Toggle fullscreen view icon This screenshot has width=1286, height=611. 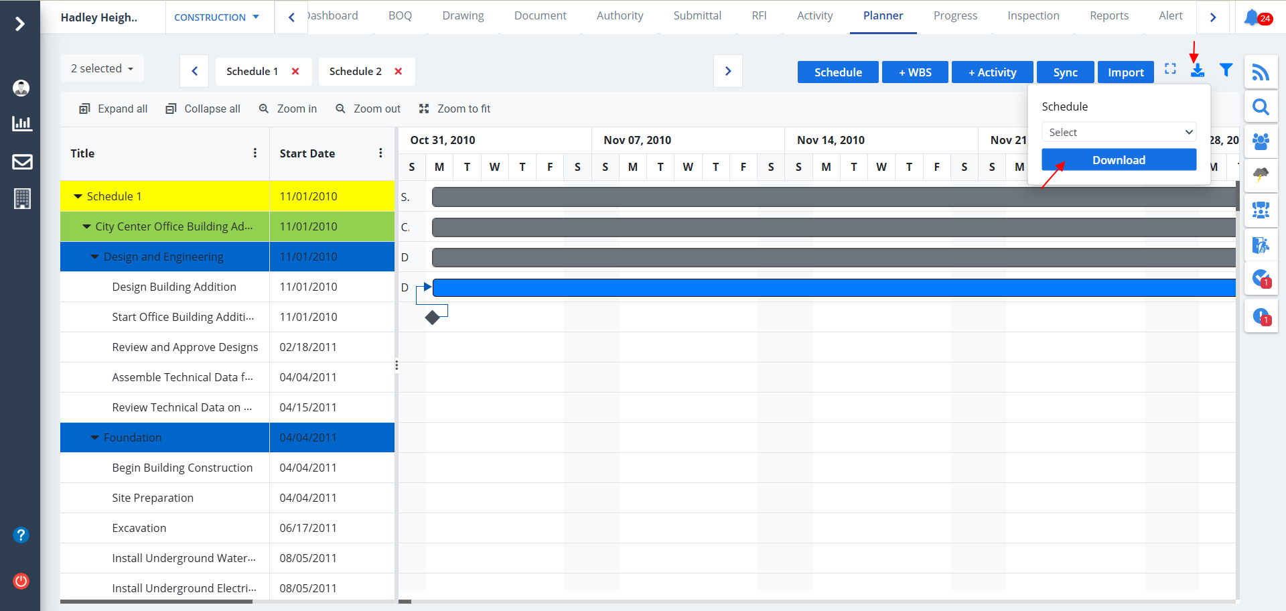point(1170,69)
